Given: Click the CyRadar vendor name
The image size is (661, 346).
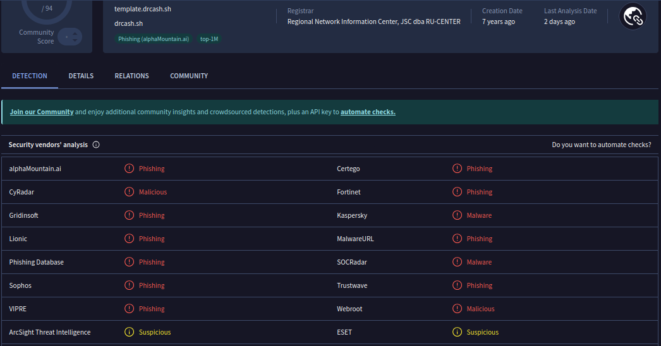Looking at the screenshot, I should (x=21, y=192).
